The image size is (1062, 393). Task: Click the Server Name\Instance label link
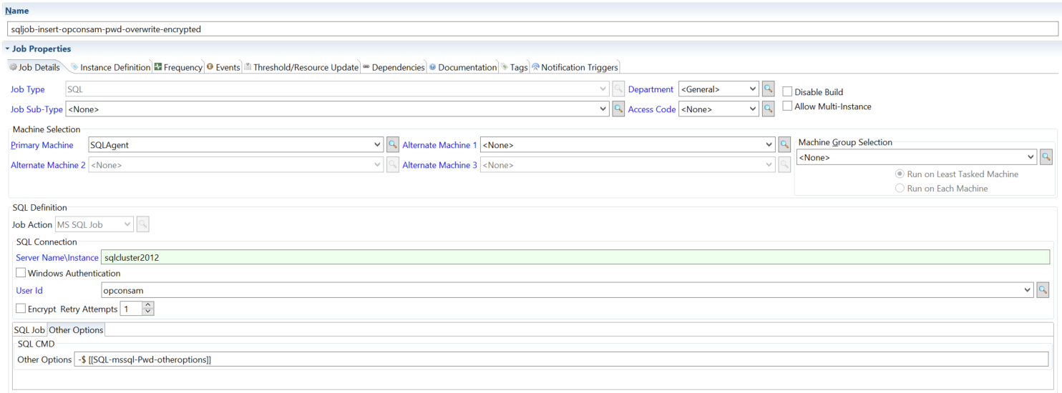57,257
